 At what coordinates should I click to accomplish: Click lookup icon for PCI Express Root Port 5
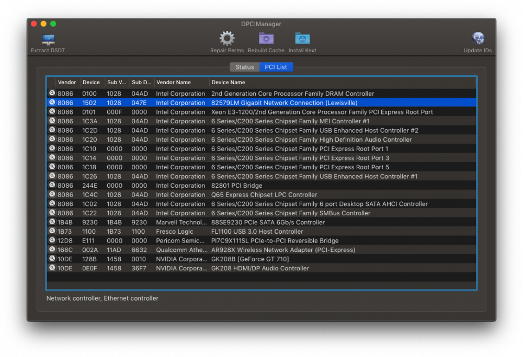52,166
